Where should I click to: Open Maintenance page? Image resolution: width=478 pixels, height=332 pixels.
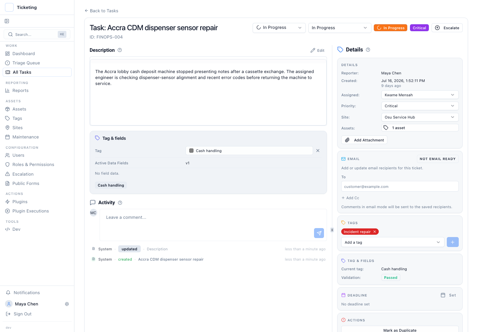[x=26, y=137]
